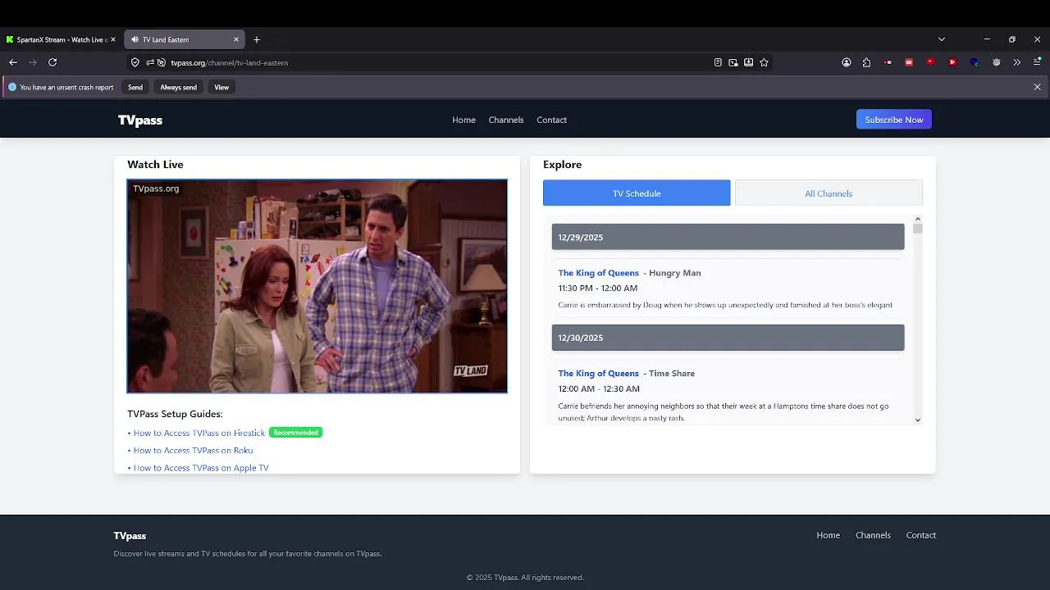Click the footer TVpass brand text
The height and width of the screenshot is (590, 1050).
point(130,536)
